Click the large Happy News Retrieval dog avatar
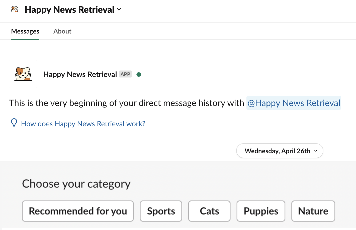The width and height of the screenshot is (356, 230). pos(23,74)
